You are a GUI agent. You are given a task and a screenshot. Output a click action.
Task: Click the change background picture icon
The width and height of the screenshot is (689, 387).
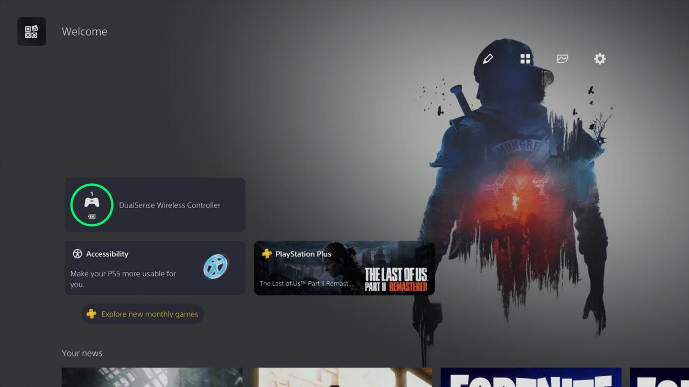(x=563, y=59)
